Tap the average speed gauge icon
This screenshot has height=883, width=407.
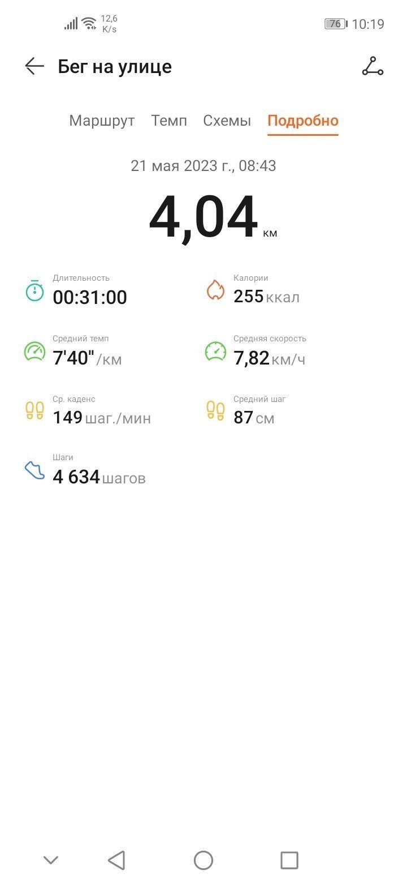[215, 352]
